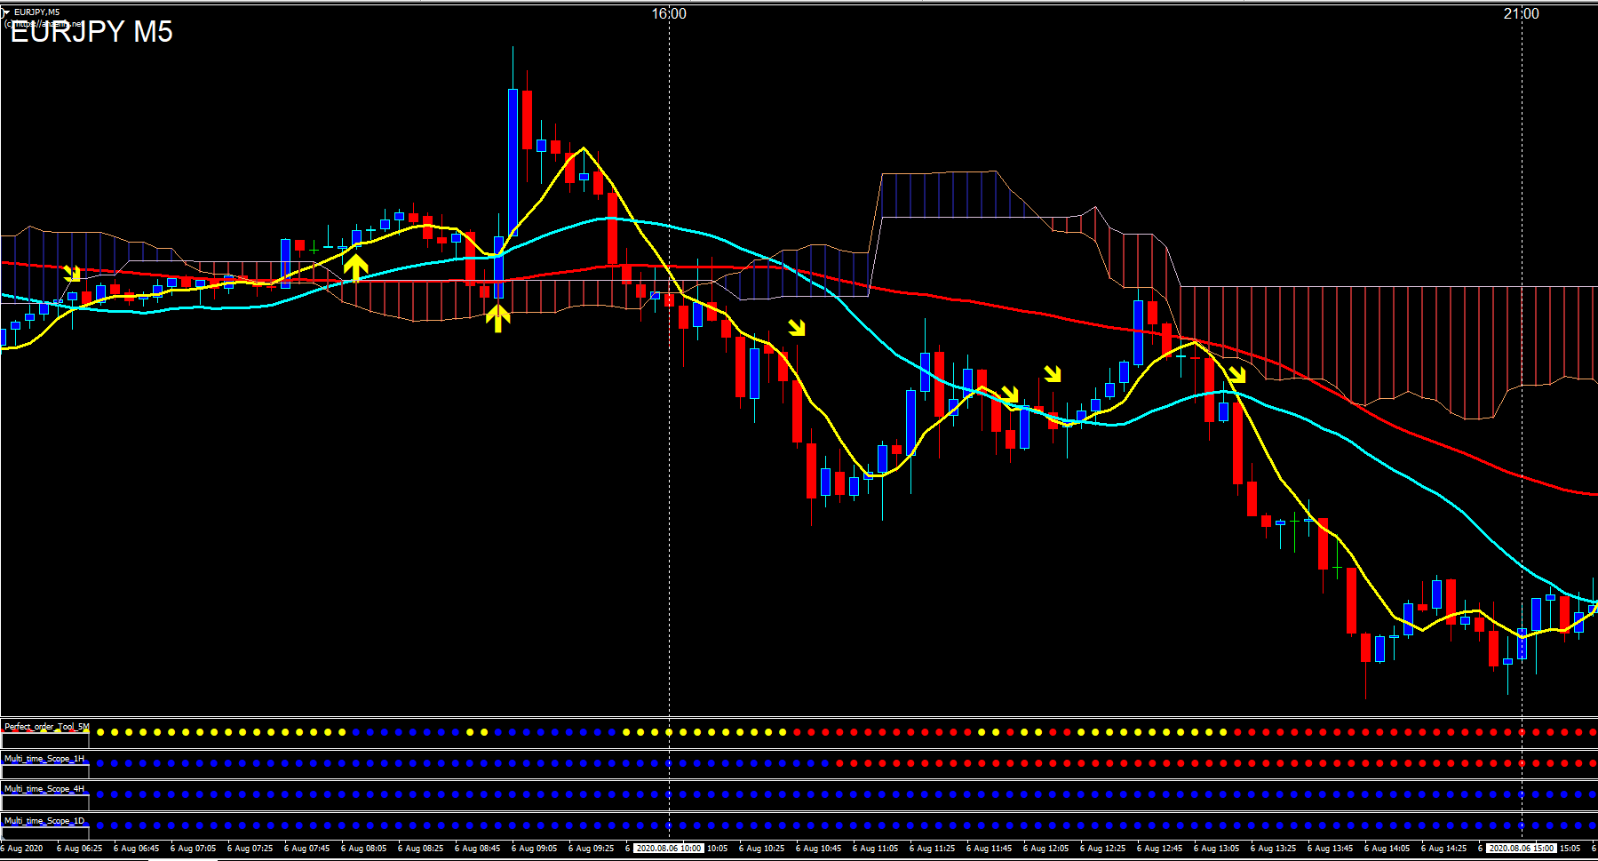Click the 21:00 vertical line label
The image size is (1598, 861).
click(x=1522, y=13)
